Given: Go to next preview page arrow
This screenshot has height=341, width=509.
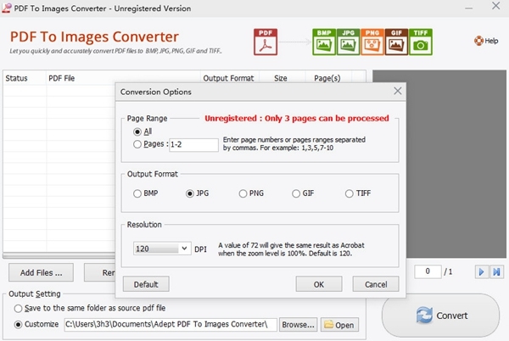Looking at the screenshot, I should click(x=481, y=271).
